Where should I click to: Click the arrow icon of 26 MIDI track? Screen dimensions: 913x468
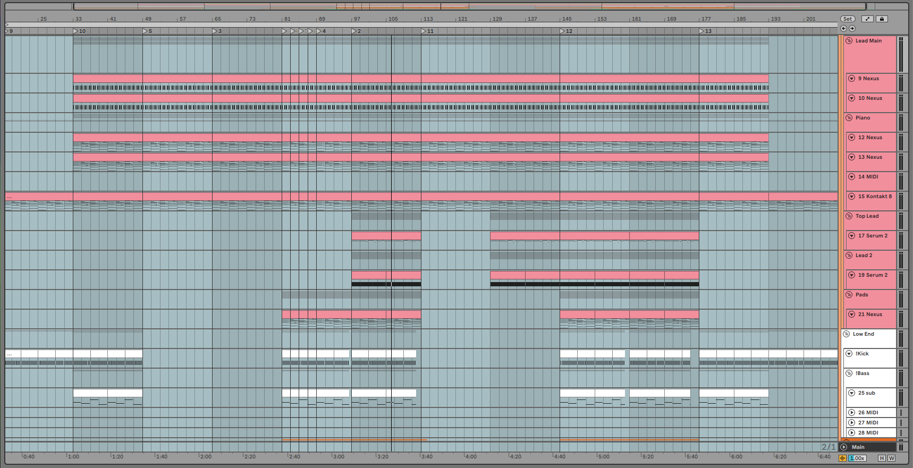click(851, 413)
